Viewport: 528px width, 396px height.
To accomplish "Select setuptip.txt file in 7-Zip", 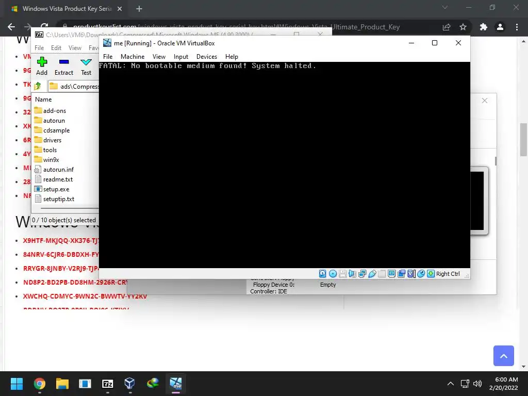I will 55,199.
